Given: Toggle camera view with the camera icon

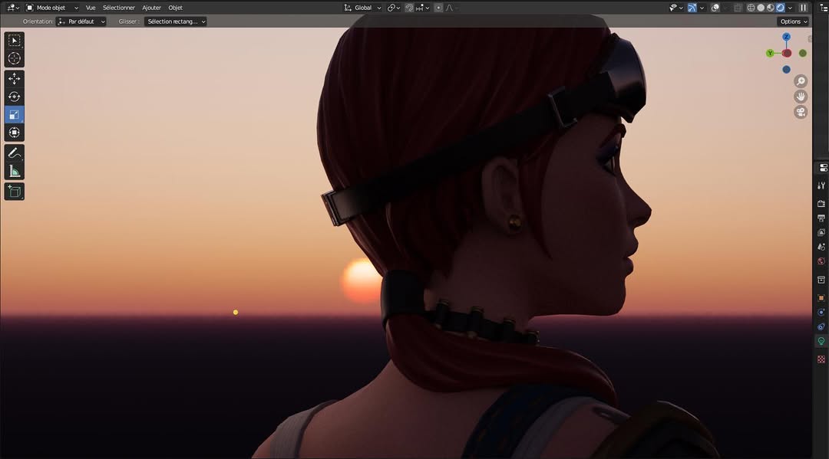Looking at the screenshot, I should tap(801, 112).
